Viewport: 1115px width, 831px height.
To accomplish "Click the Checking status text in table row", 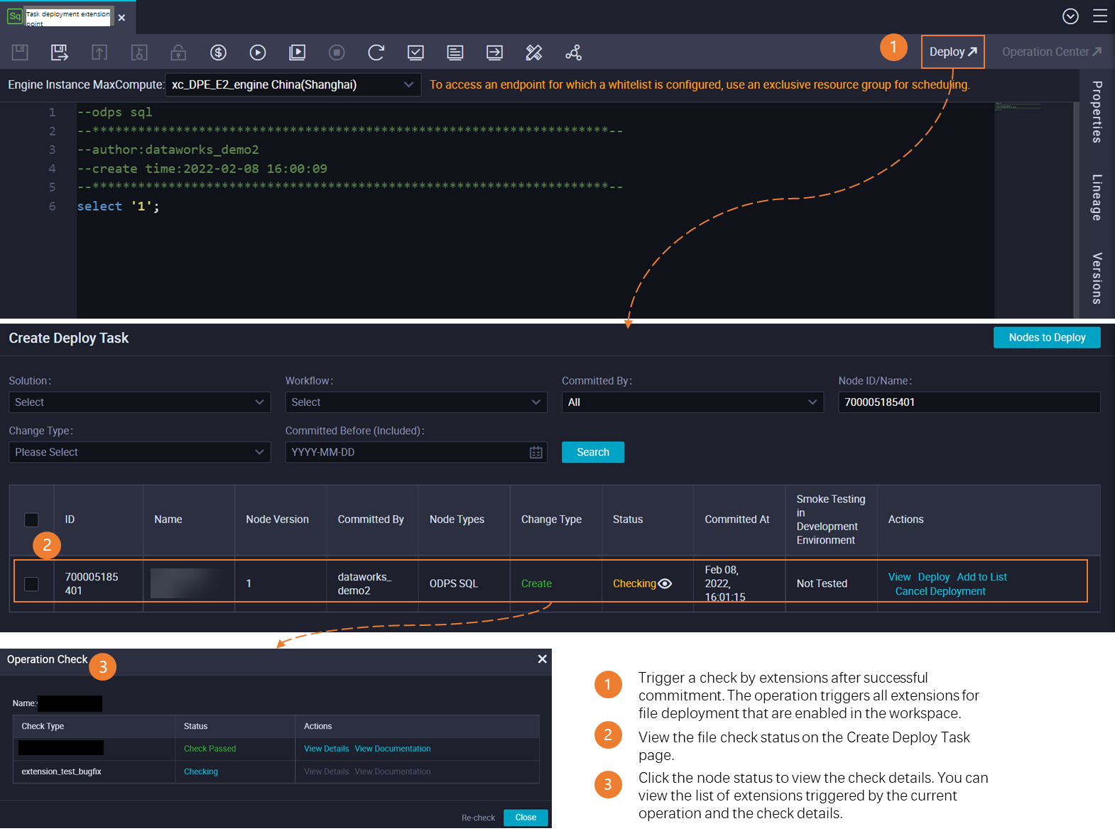I will [634, 583].
